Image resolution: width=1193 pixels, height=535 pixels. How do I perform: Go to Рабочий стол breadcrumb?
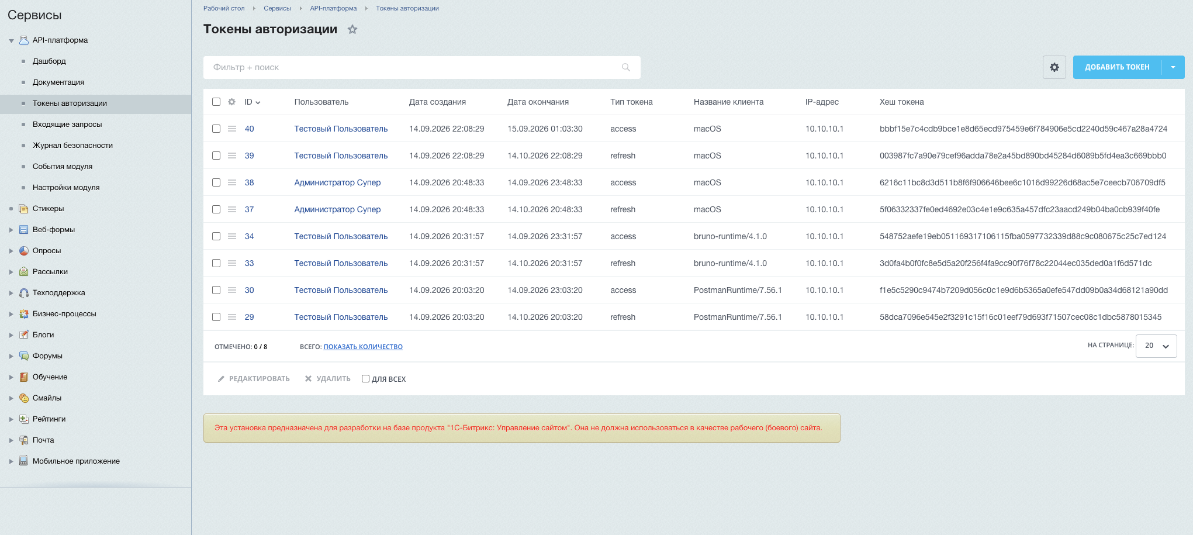coord(224,8)
